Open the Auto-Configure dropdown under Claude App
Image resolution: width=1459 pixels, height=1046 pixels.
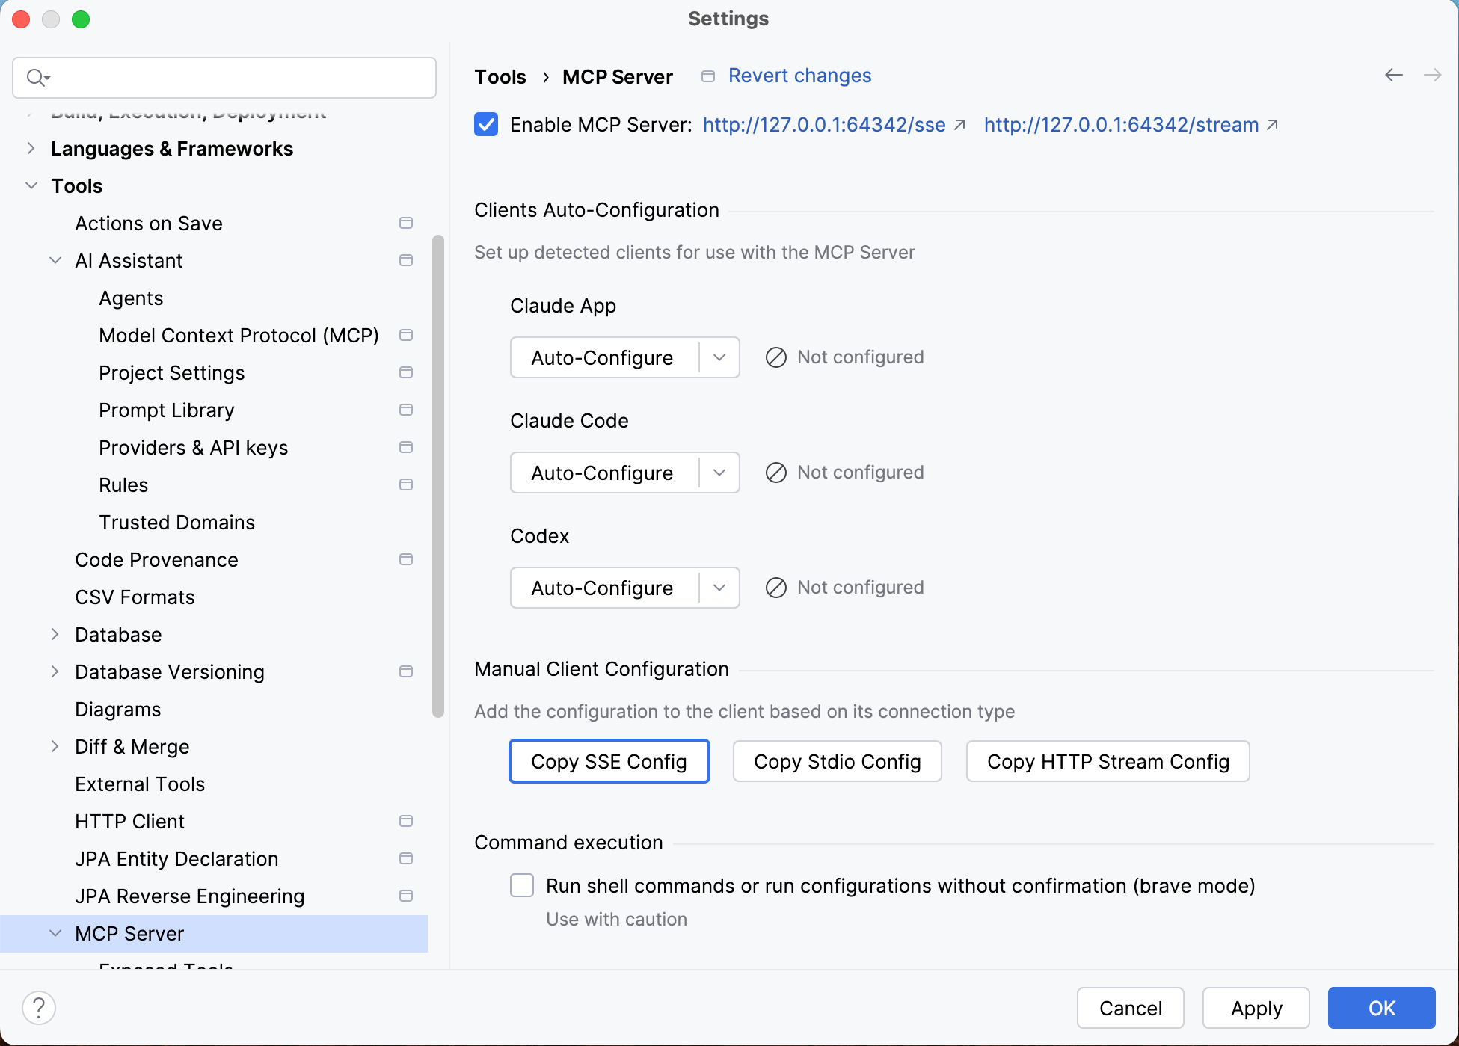[719, 357]
